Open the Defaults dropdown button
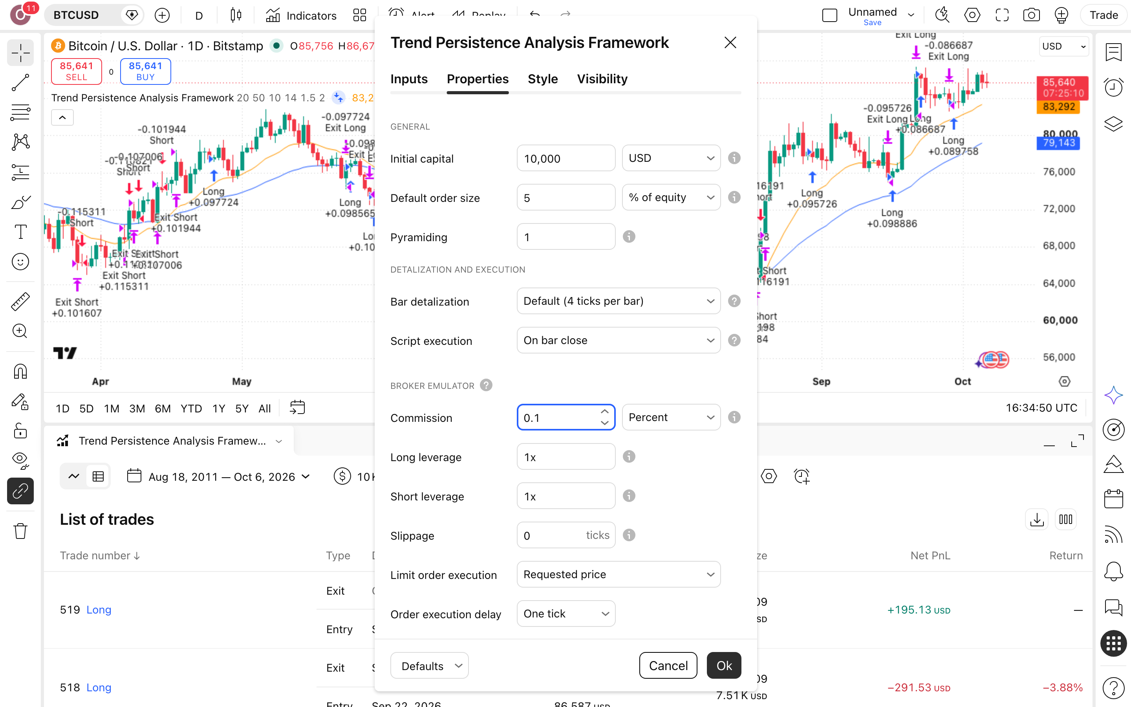The image size is (1131, 707). [x=429, y=665]
